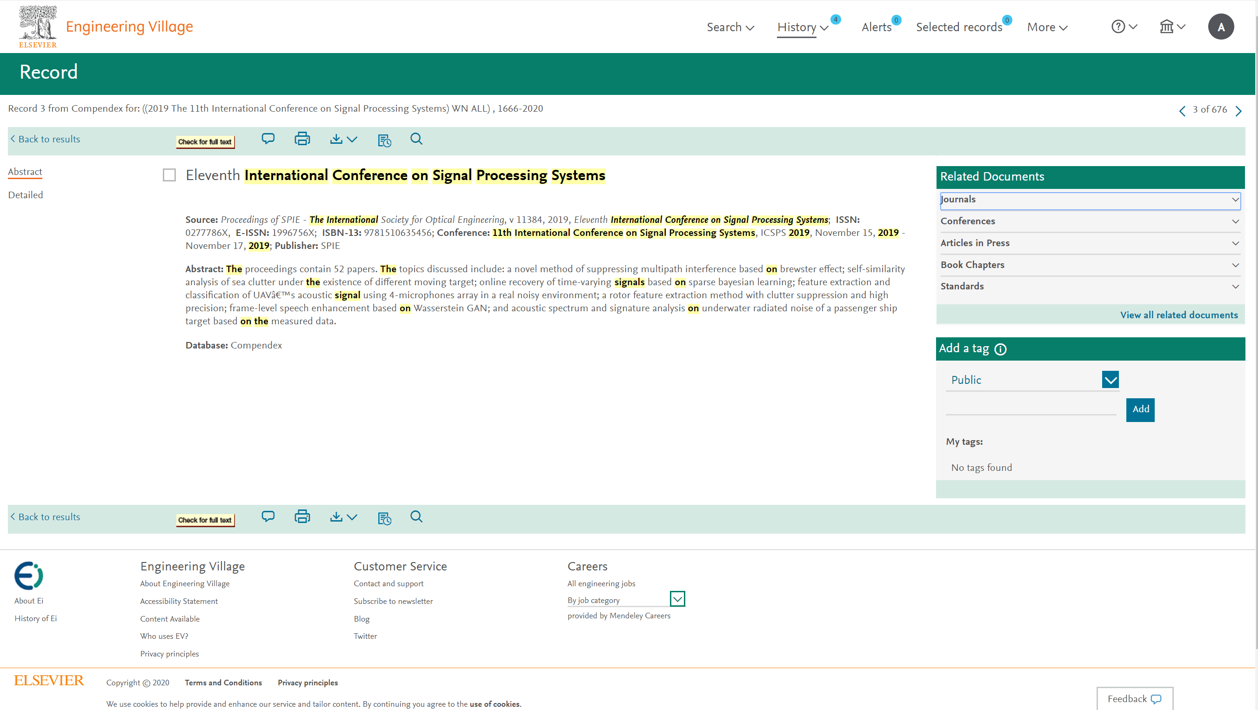Click top Check for full text button
The height and width of the screenshot is (710, 1258).
[205, 141]
